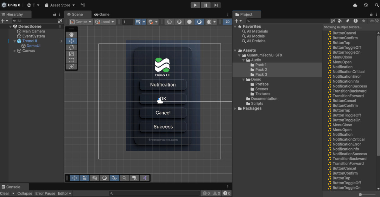Select unlit draw mode white circle
This screenshot has height=197, width=380.
tap(189, 22)
